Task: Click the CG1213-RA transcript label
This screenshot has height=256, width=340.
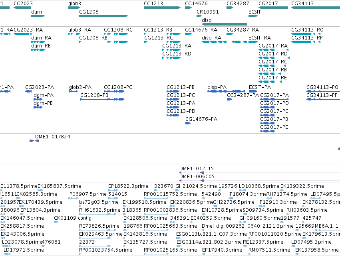Action: pyautogui.click(x=177, y=46)
